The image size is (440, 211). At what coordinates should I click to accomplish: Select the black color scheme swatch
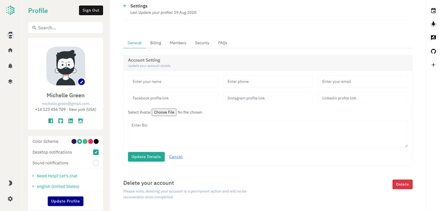[x=96, y=142]
